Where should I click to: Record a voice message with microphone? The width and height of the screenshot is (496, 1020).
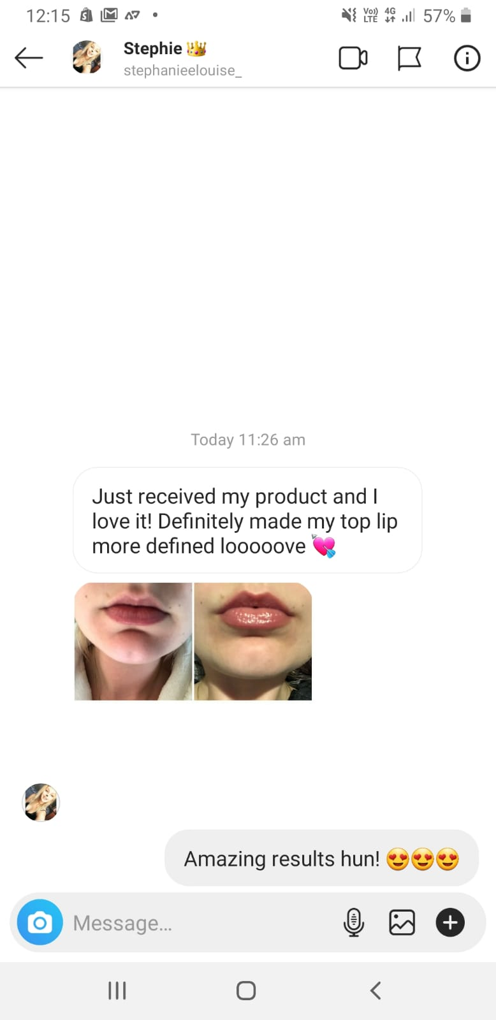click(354, 922)
